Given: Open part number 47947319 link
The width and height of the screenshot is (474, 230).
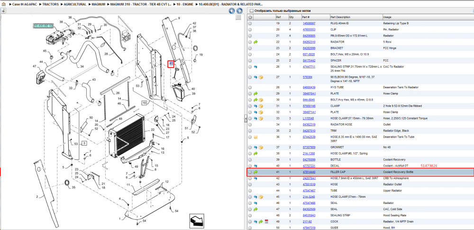Looking at the screenshot, I should click(309, 228).
